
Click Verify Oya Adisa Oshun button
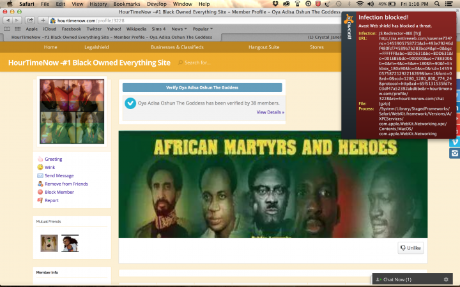202,87
